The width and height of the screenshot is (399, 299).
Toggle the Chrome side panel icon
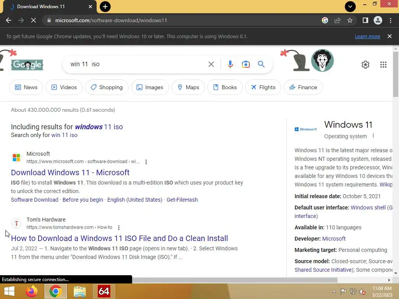[x=365, y=20]
